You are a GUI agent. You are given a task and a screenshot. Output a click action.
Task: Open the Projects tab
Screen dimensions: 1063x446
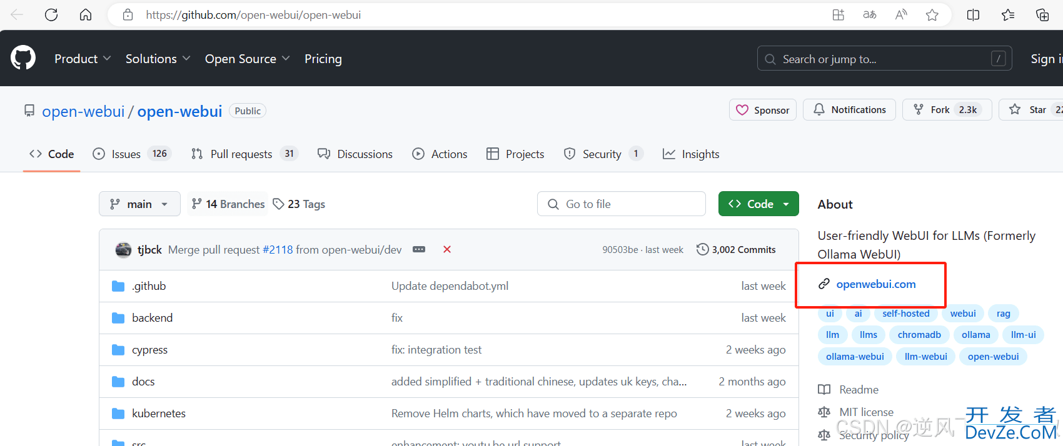(515, 154)
